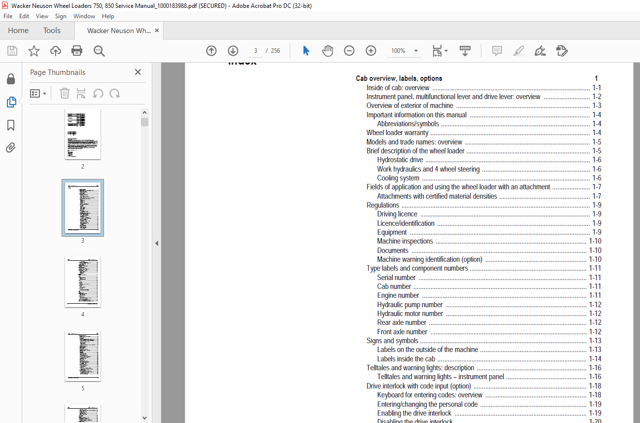Viewport: 640px width, 423px height.
Task: Toggle the Page Thumbnails sidebar icon
Action: 11,103
